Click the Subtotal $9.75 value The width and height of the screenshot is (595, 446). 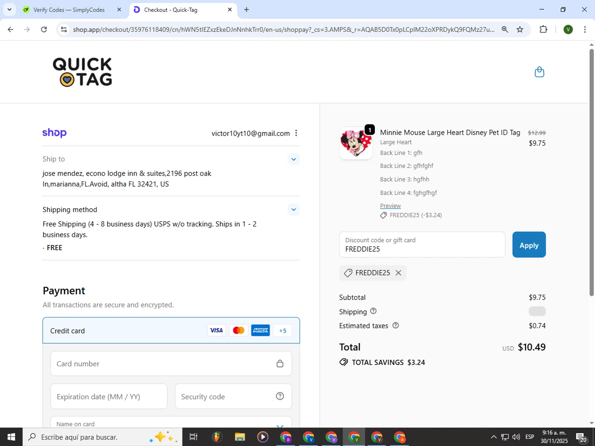pyautogui.click(x=537, y=297)
